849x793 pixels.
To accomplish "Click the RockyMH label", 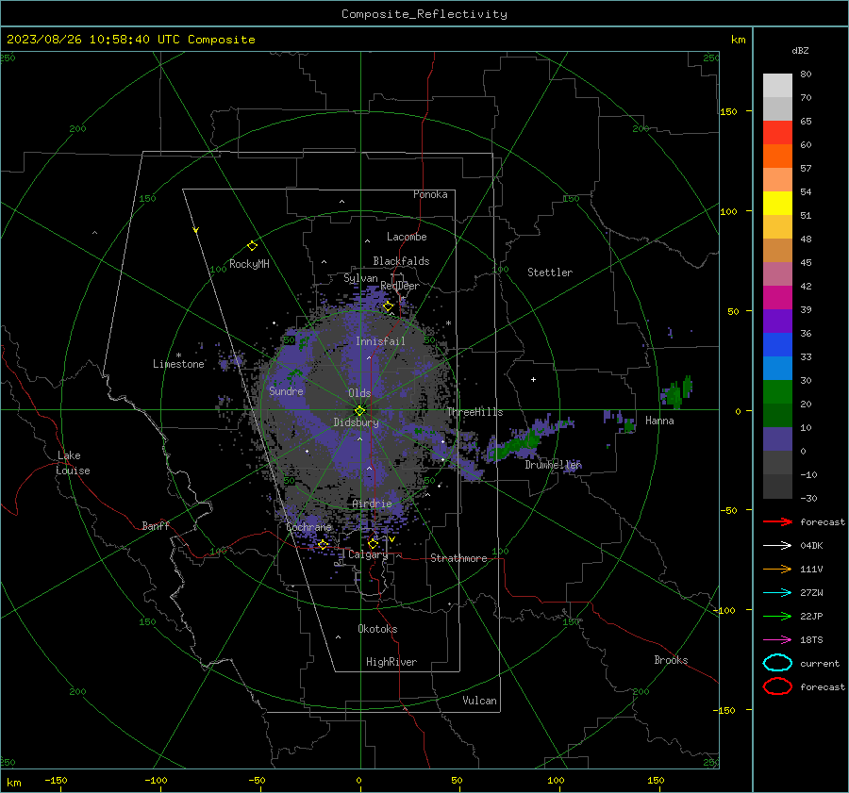I will pos(249,264).
